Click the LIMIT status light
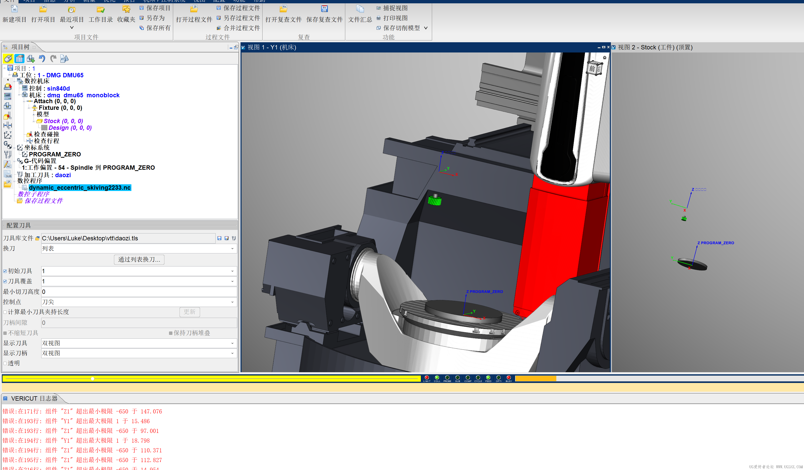Viewport: 804px width, 470px height. click(426, 378)
